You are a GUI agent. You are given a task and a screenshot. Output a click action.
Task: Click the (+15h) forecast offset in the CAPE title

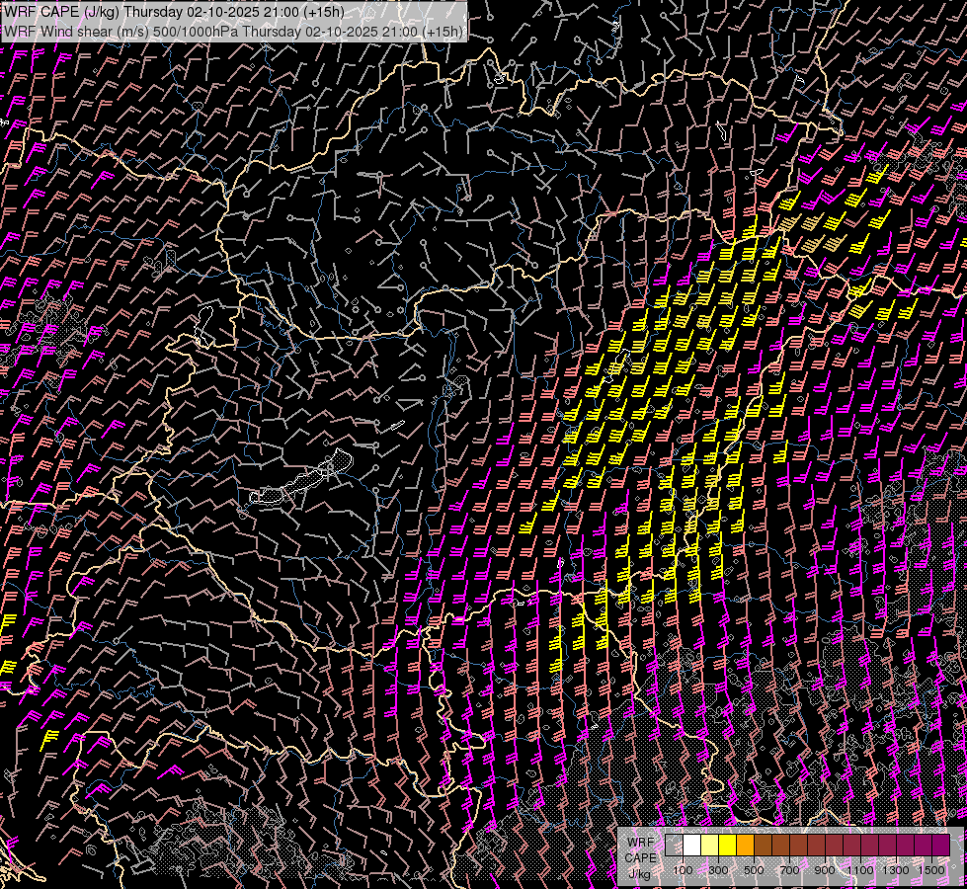pos(324,12)
